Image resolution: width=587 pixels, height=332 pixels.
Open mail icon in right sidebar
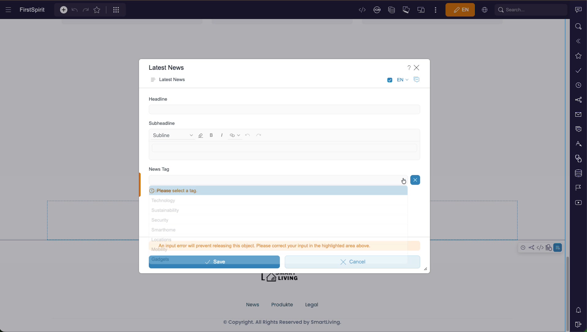578,115
